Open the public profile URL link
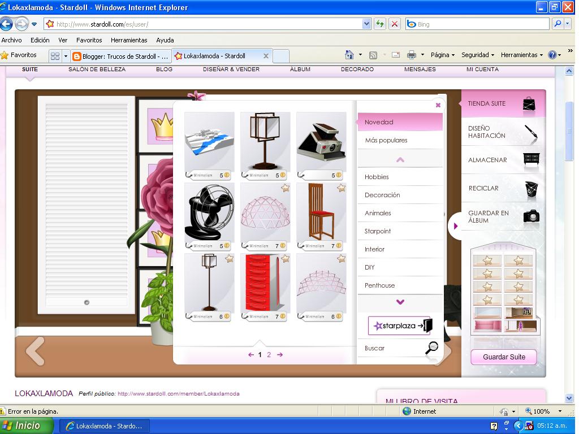This screenshot has height=434, width=579. [x=178, y=394]
